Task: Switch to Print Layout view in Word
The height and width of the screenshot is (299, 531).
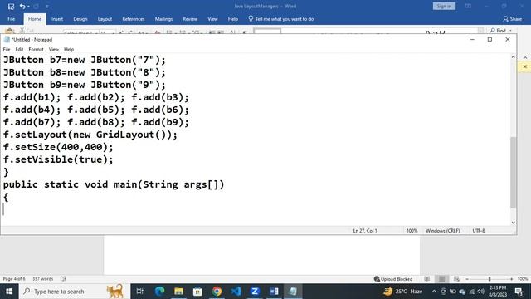Action: tap(442, 279)
